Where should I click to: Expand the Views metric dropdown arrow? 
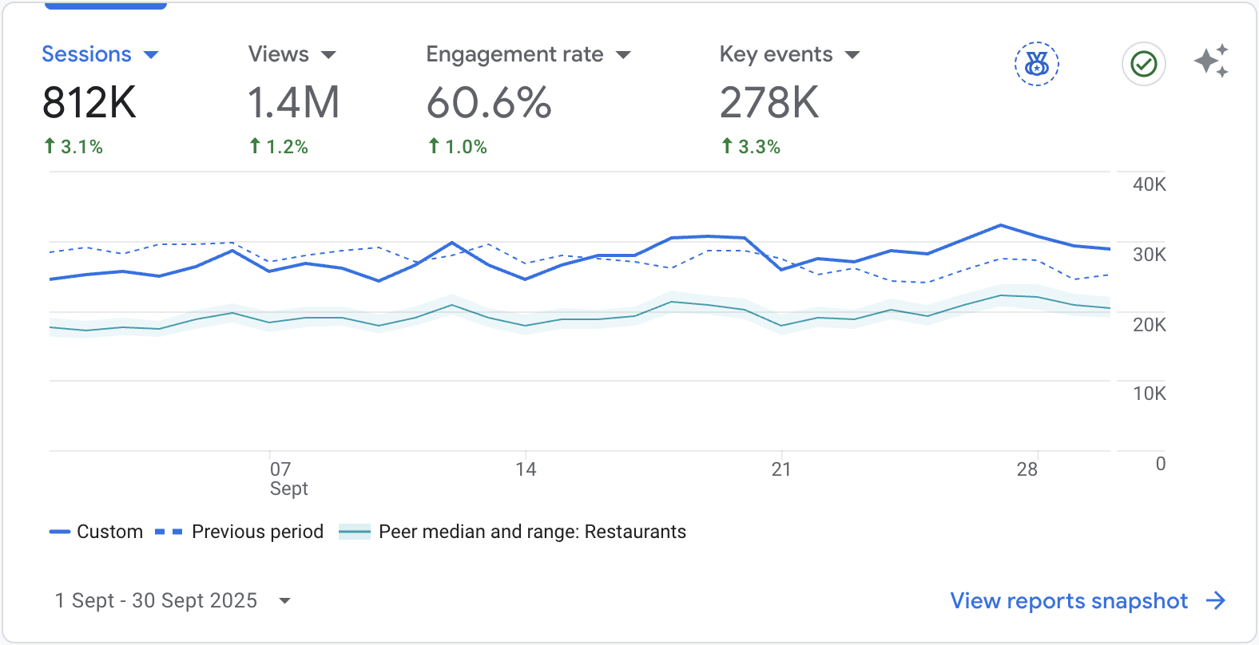click(328, 55)
